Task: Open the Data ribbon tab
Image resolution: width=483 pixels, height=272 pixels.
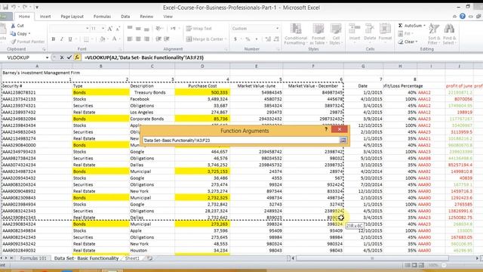Action: (125, 17)
